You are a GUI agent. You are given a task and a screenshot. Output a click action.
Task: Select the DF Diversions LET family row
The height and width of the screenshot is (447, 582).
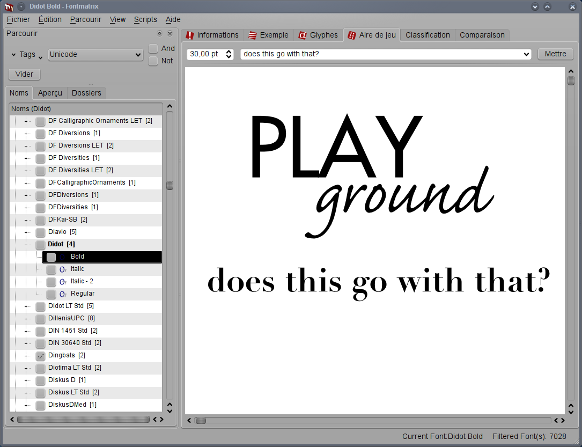(86, 145)
